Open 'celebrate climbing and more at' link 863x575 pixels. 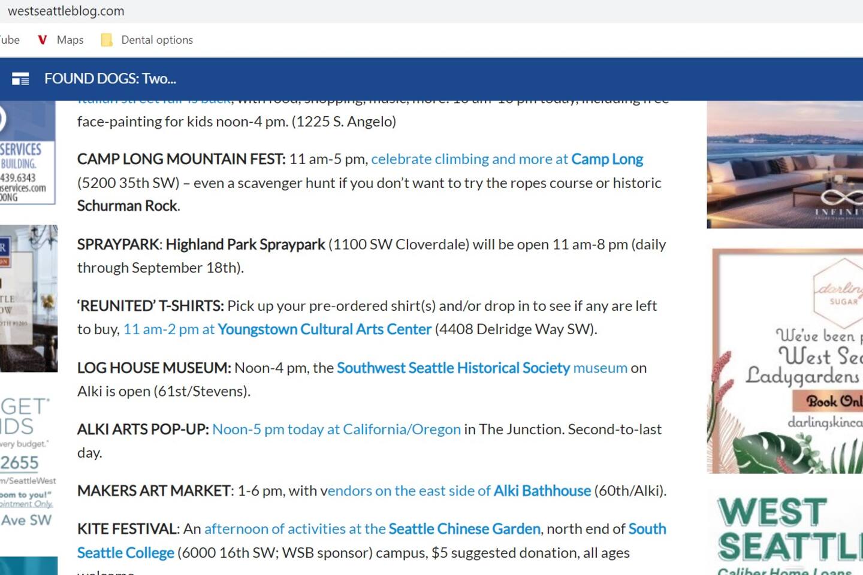(469, 159)
